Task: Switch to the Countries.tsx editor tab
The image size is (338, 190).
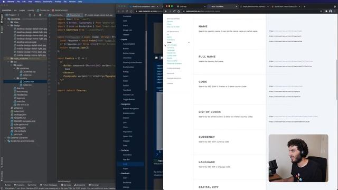Action: pos(55,15)
